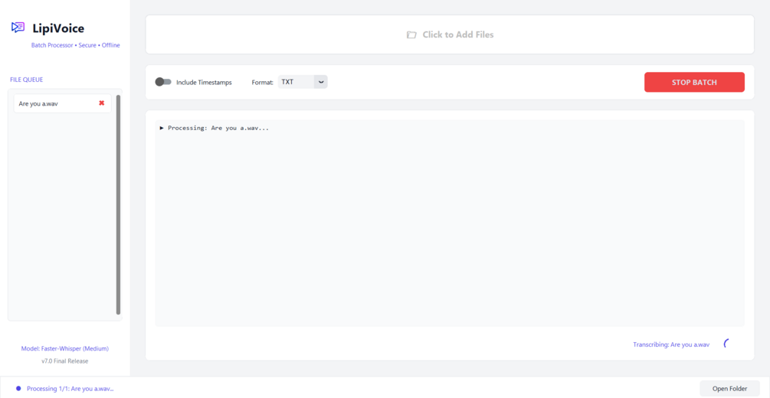This screenshot has height=398, width=770.
Task: Click the Processing: Are you a.wav log line
Action: click(x=215, y=128)
